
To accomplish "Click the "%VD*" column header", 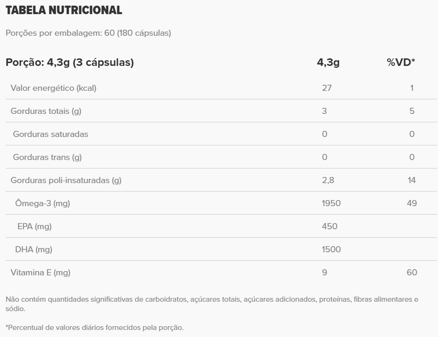I will tap(401, 63).
